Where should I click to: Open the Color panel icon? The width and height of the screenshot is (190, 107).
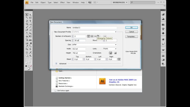163,15
